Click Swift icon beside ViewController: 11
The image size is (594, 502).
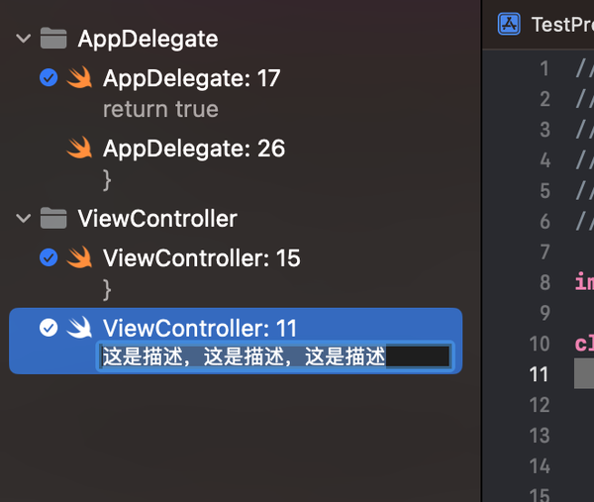pyautogui.click(x=80, y=329)
